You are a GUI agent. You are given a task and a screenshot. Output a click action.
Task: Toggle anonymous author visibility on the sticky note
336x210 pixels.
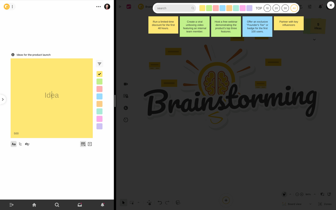click(27, 144)
